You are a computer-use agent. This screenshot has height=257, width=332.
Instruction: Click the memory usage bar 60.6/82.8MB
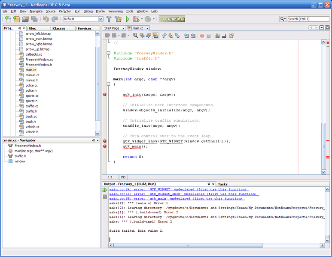pyautogui.click(x=172, y=19)
